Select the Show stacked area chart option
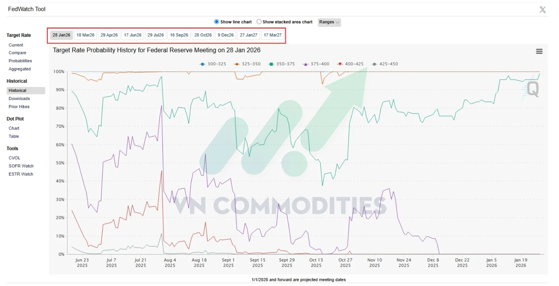This screenshot has height=286, width=559. (259, 22)
